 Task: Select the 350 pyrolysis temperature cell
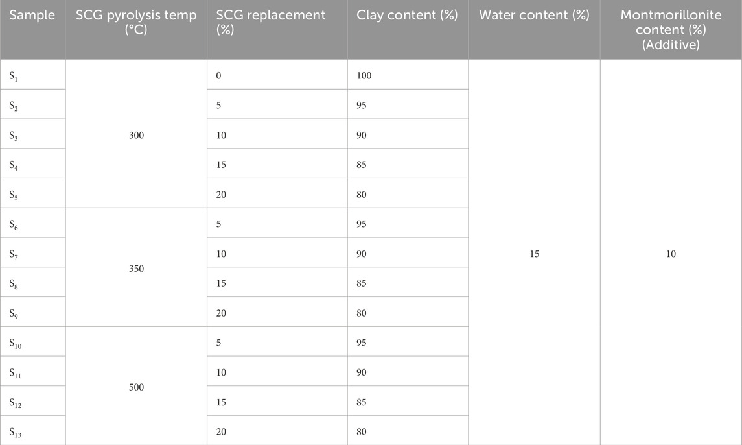pos(137,269)
